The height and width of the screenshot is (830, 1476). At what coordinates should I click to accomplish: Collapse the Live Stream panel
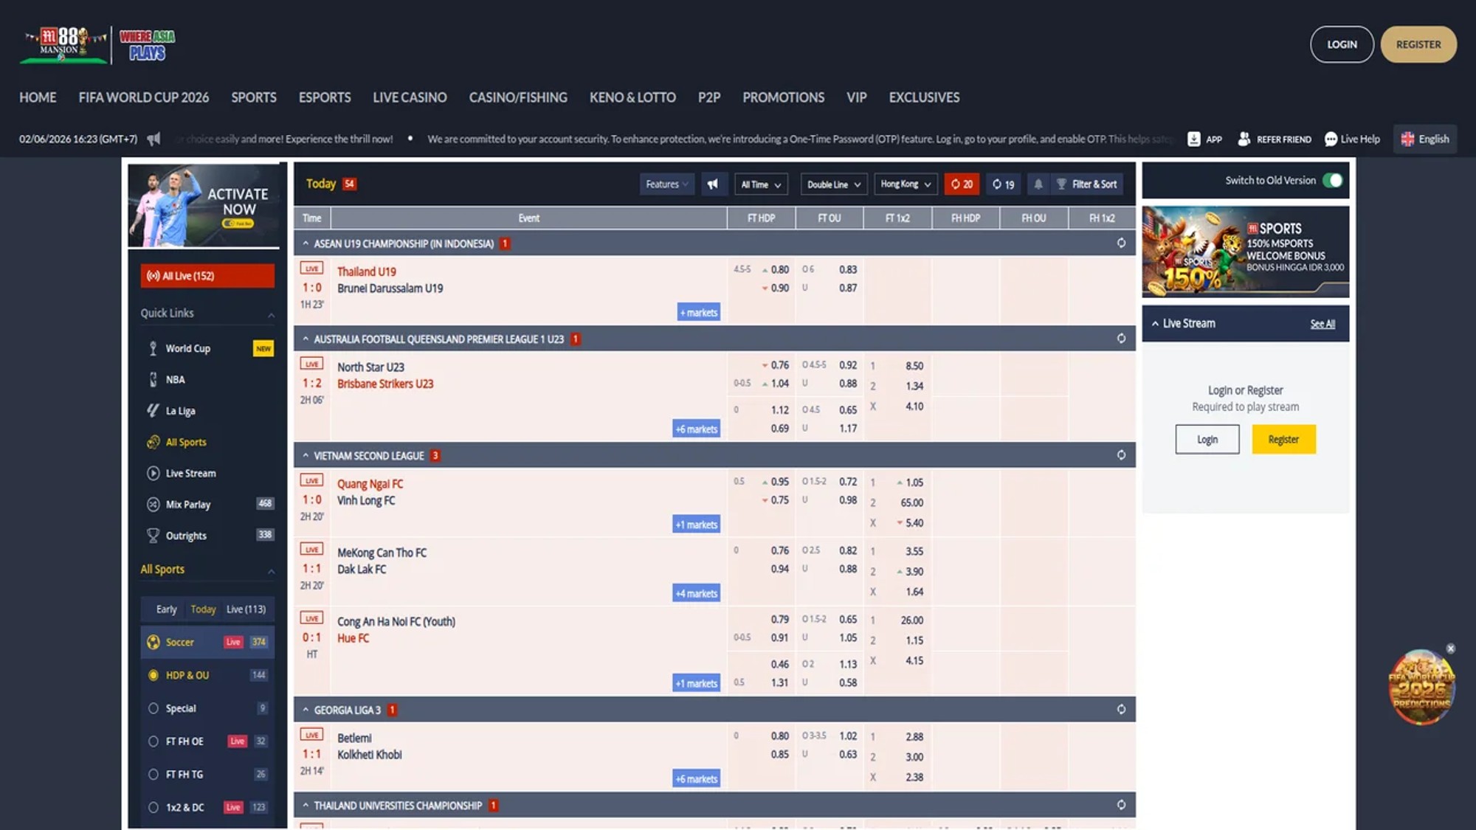pos(1155,323)
